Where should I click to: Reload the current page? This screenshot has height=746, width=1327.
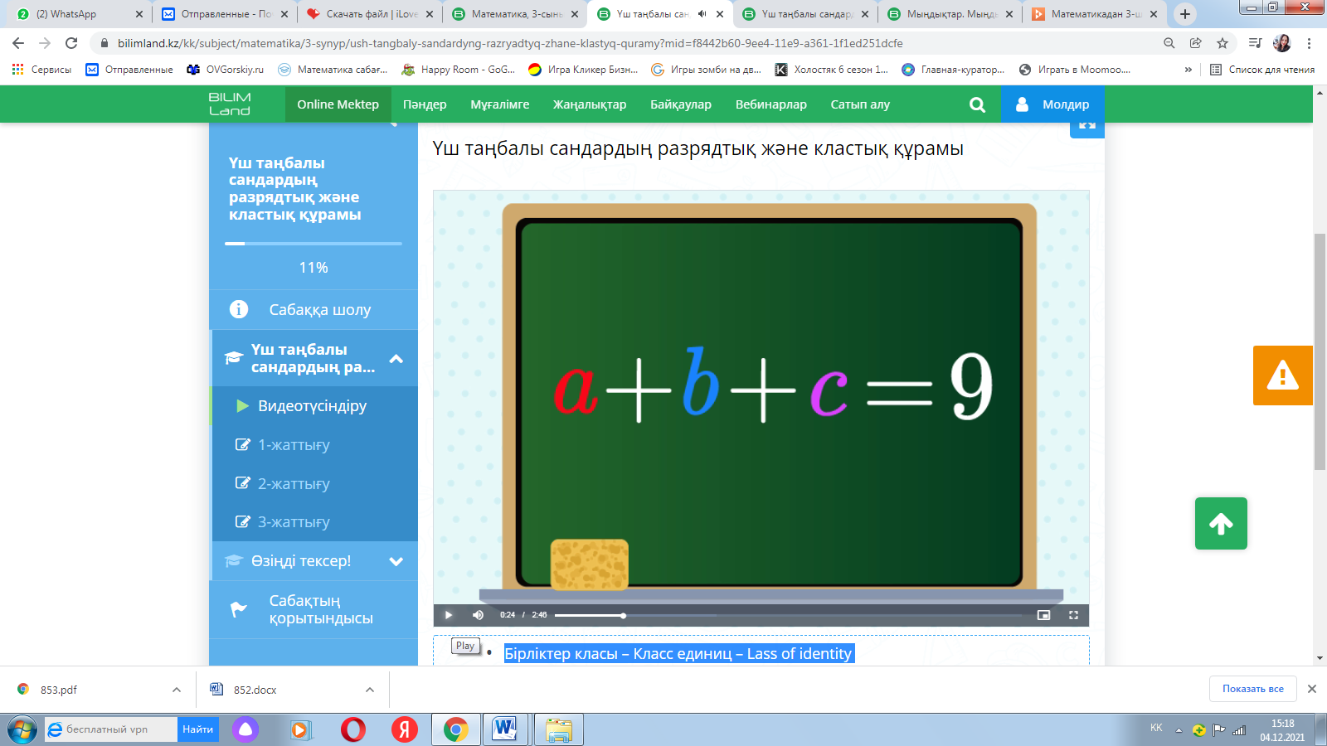[x=71, y=43]
